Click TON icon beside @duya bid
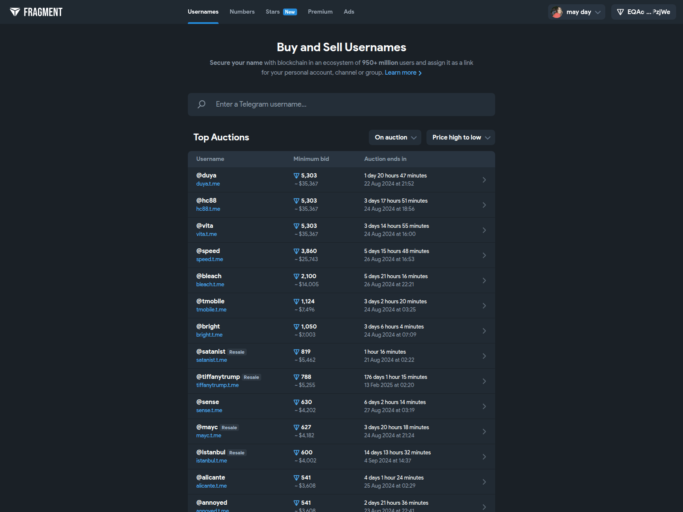The width and height of the screenshot is (683, 512). click(x=296, y=176)
